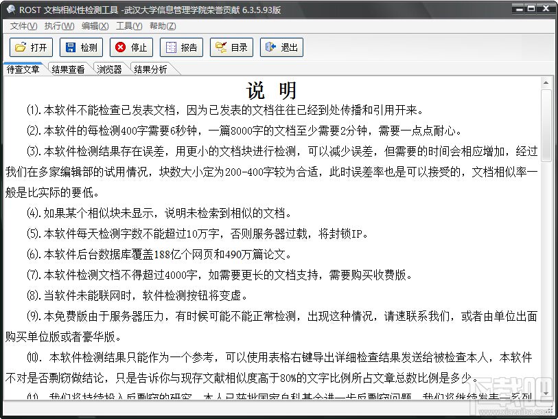Open the 帮助(Z) menu
Screen dimensions: 558x419
(163, 26)
